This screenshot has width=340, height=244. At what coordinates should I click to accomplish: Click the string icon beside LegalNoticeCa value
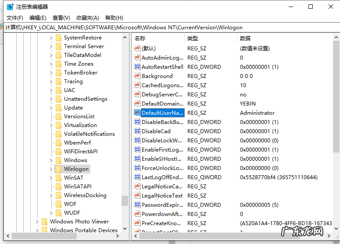click(137, 186)
